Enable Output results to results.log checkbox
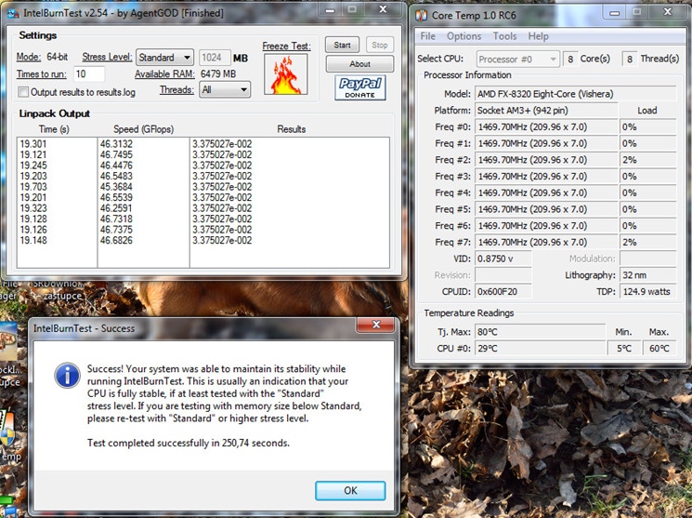The image size is (692, 518). pos(23,92)
